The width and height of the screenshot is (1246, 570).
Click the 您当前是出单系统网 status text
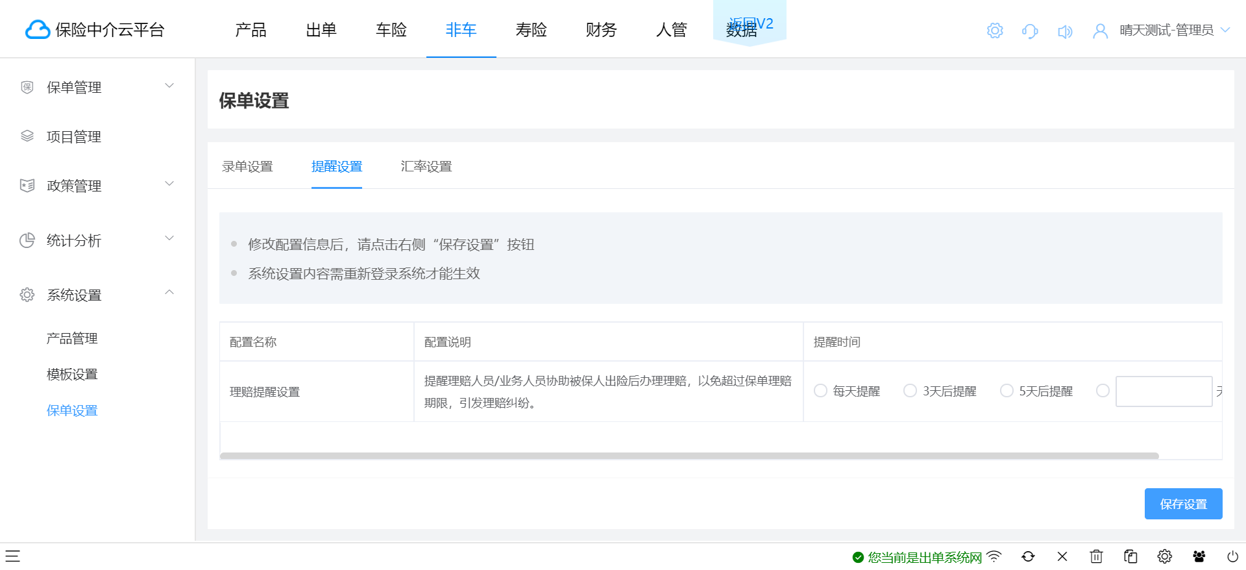click(x=925, y=557)
